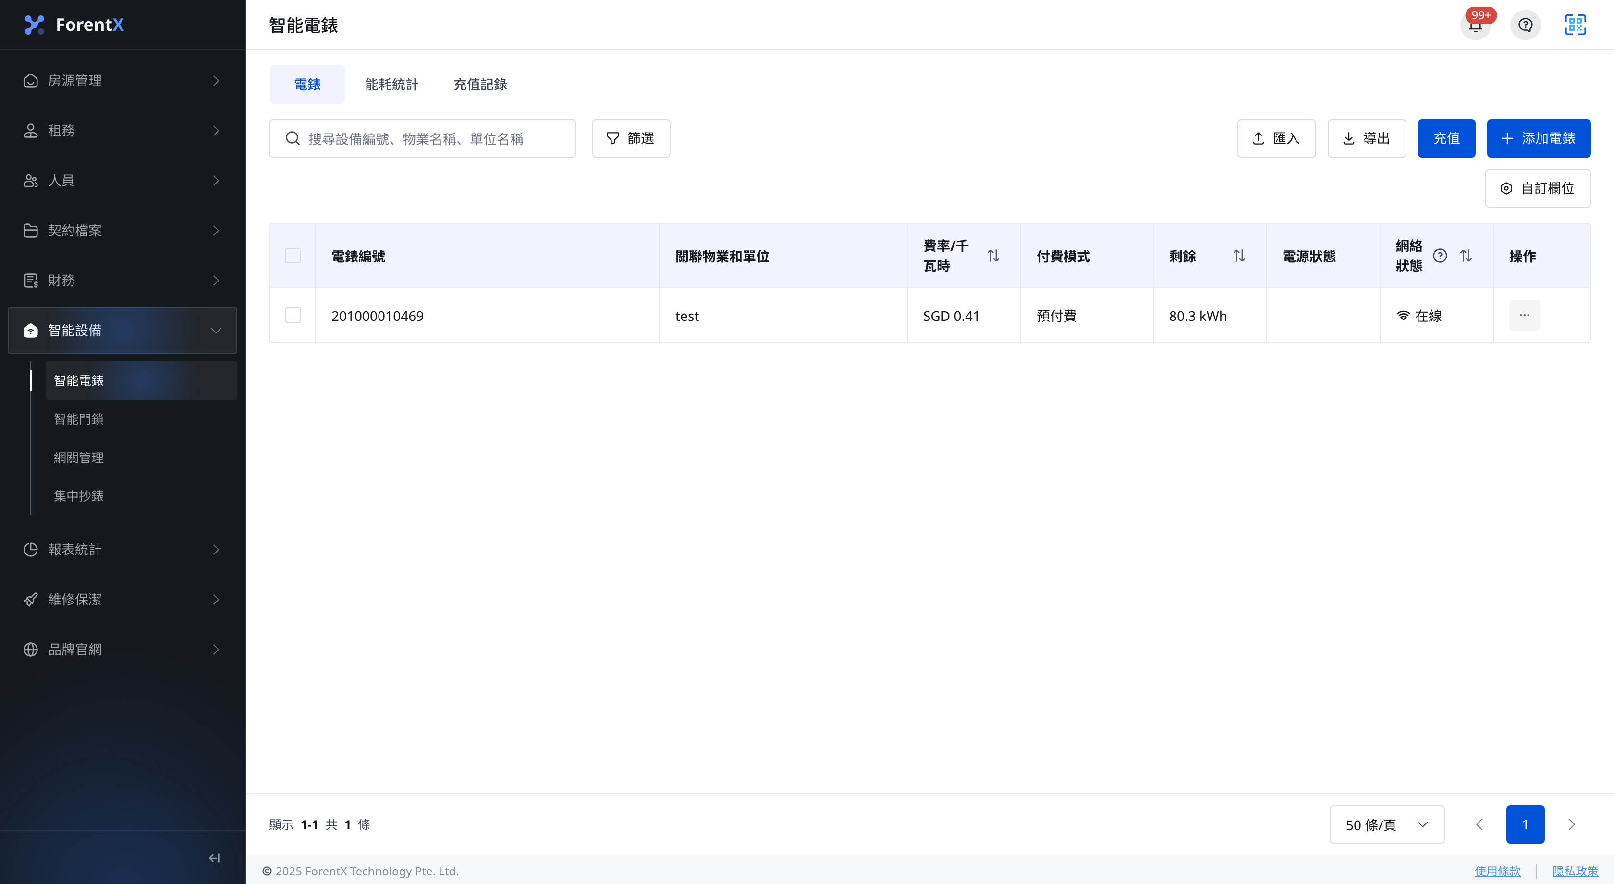This screenshot has height=884, width=1614.
Task: Expand 品牌官網 menu
Action: click(122, 649)
